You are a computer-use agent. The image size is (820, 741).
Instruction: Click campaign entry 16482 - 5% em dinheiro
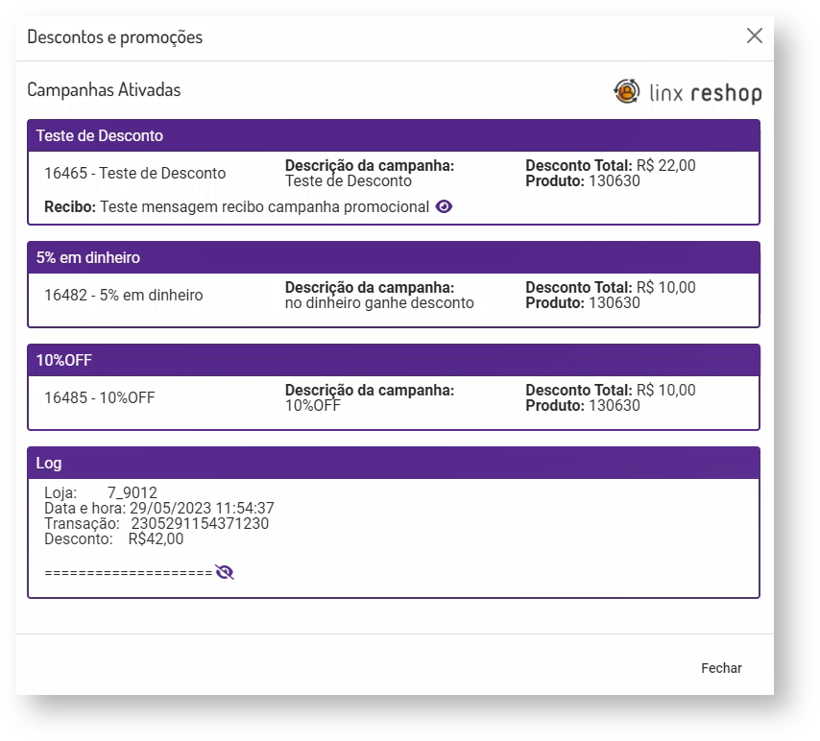pos(124,296)
